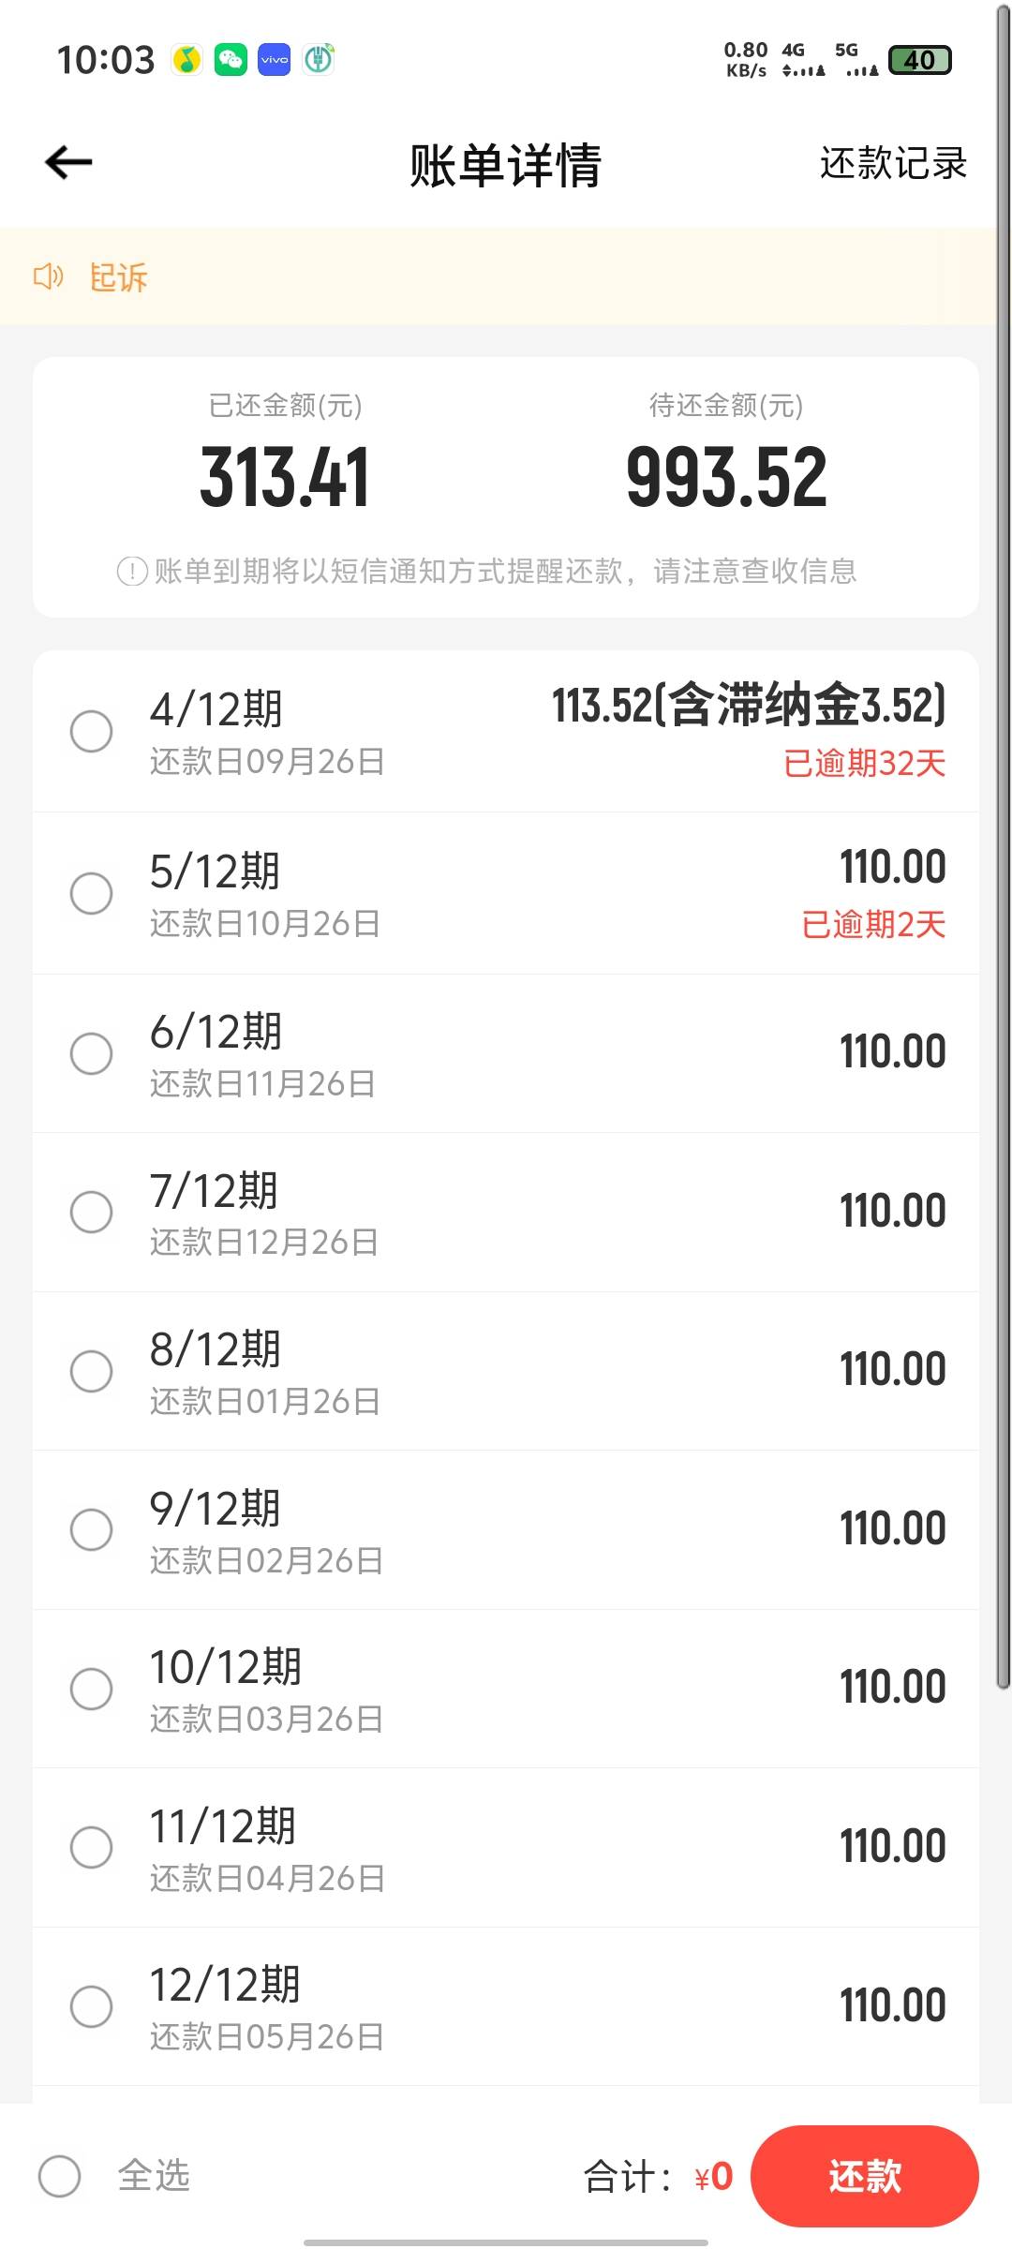
Task: Tap the green bank app status icon
Action: [319, 60]
